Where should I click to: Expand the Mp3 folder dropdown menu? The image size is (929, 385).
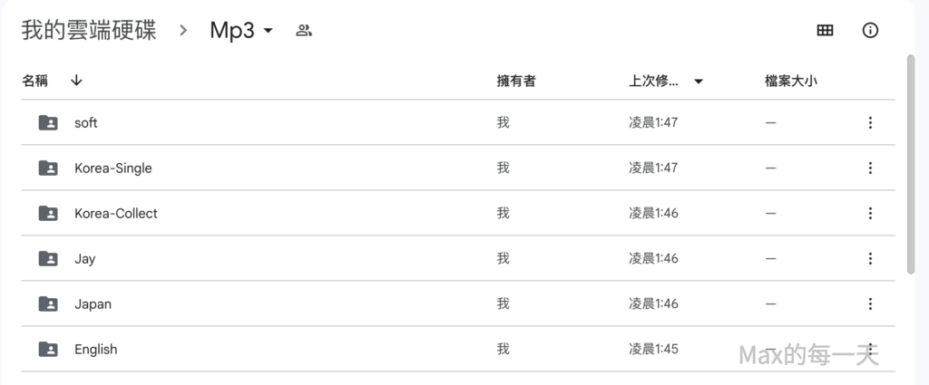(x=268, y=32)
